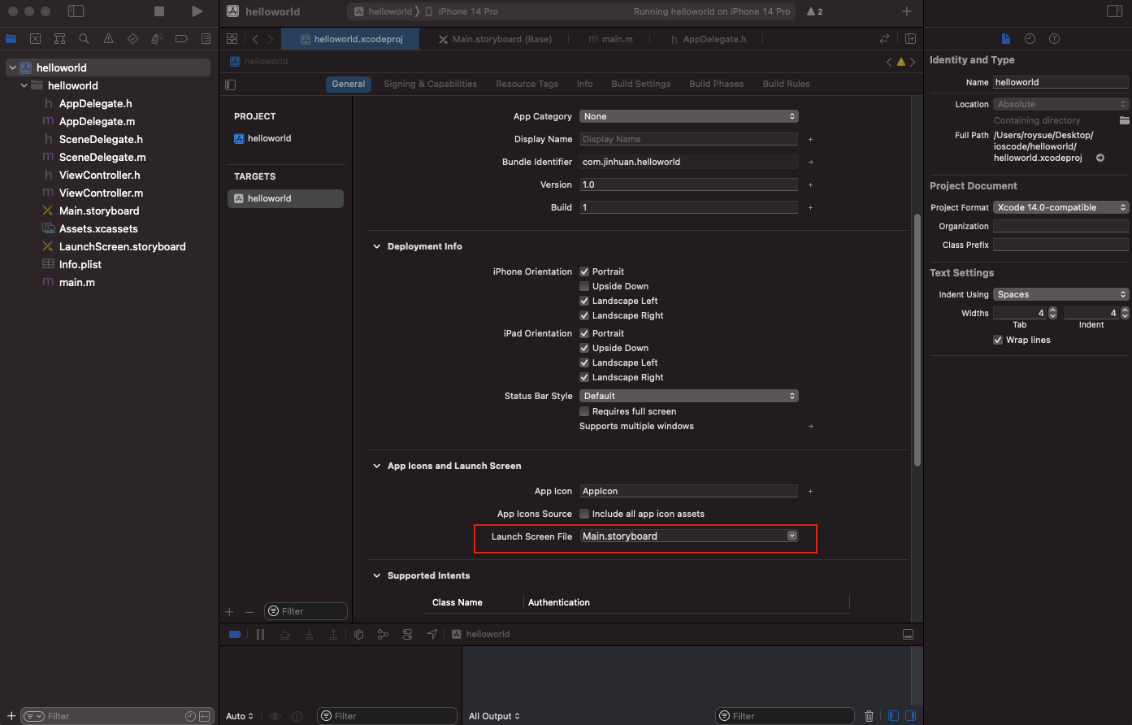The image size is (1132, 725).
Task: Open the Debug navigator icon
Action: coord(157,39)
